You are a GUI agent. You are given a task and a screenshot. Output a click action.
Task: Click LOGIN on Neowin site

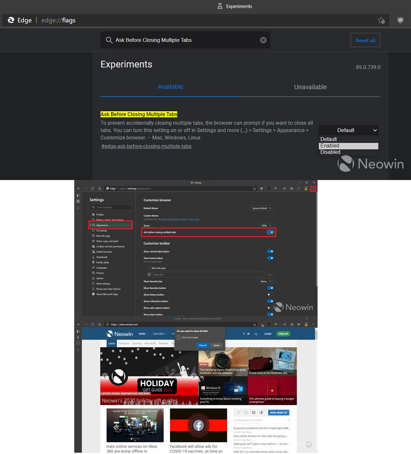pyautogui.click(x=267, y=334)
